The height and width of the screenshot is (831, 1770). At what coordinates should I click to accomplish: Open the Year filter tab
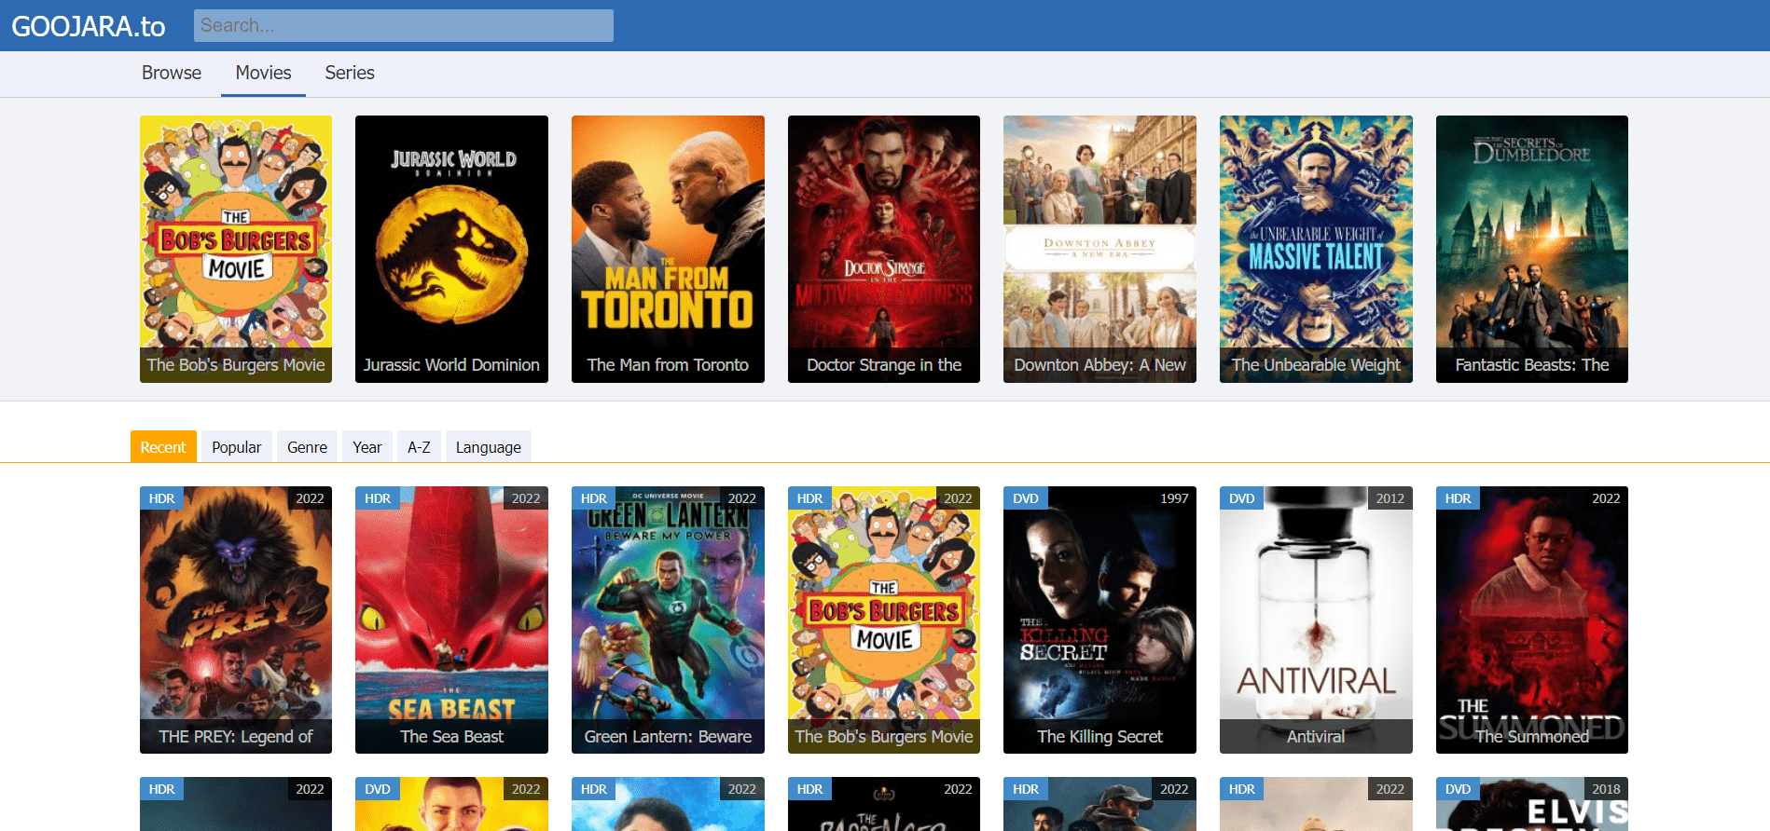point(367,447)
